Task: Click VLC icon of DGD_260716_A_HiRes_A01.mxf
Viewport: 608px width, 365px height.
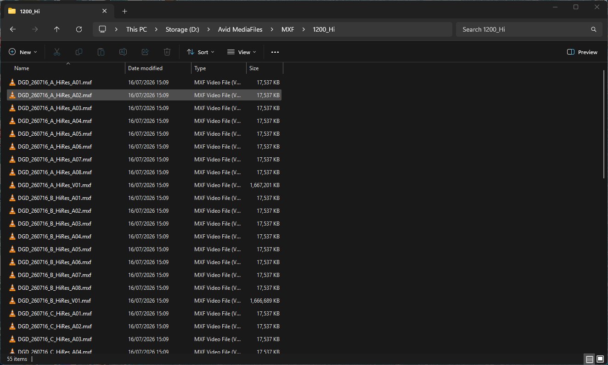Action: [x=12, y=83]
